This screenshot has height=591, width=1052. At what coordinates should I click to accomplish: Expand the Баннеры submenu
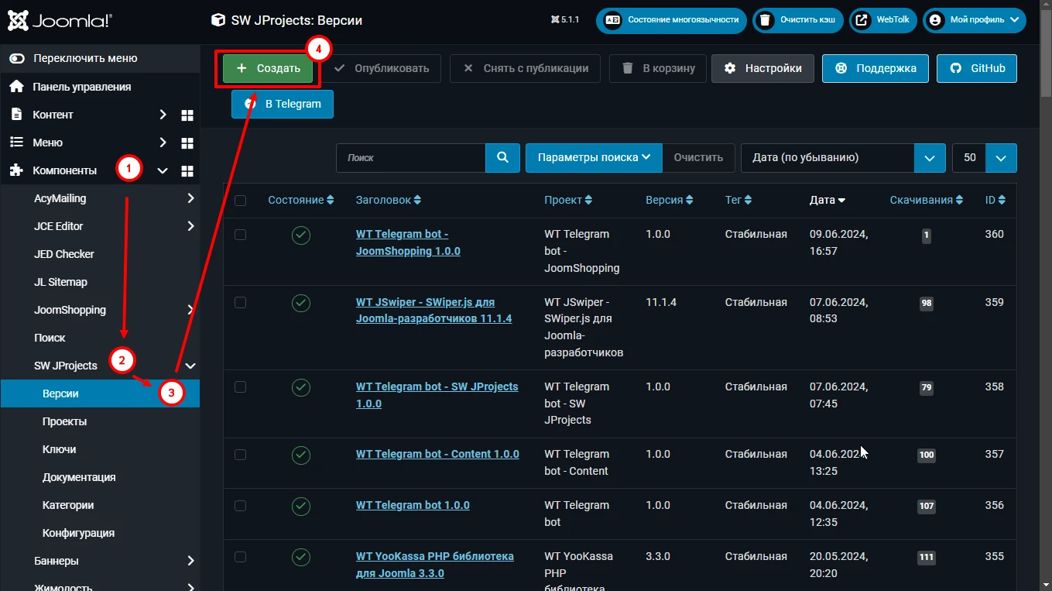coord(190,561)
